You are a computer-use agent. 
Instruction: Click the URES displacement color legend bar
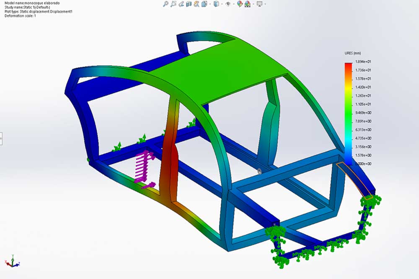coord(348,113)
